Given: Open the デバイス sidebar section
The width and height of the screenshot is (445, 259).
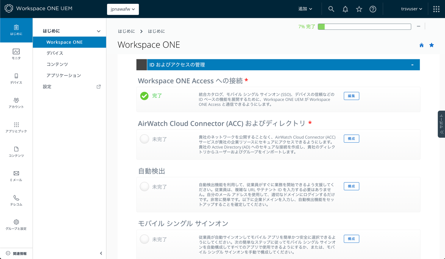Looking at the screenshot, I should tap(16, 79).
